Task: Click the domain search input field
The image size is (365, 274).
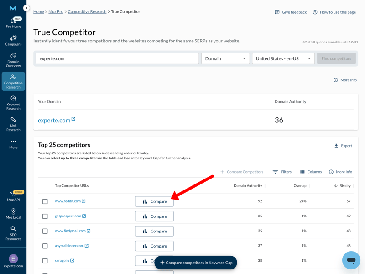Action: (117, 58)
